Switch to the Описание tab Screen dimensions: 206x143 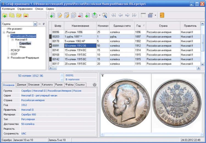pos(34,85)
